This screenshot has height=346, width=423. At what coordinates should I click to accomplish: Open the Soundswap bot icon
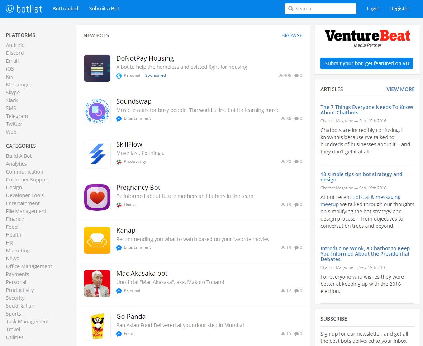click(97, 111)
